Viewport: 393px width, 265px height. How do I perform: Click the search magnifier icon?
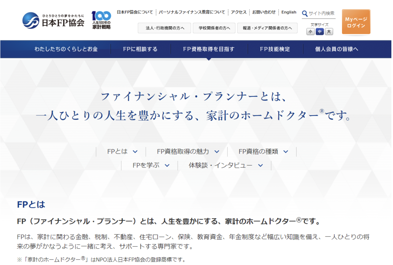tap(305, 13)
